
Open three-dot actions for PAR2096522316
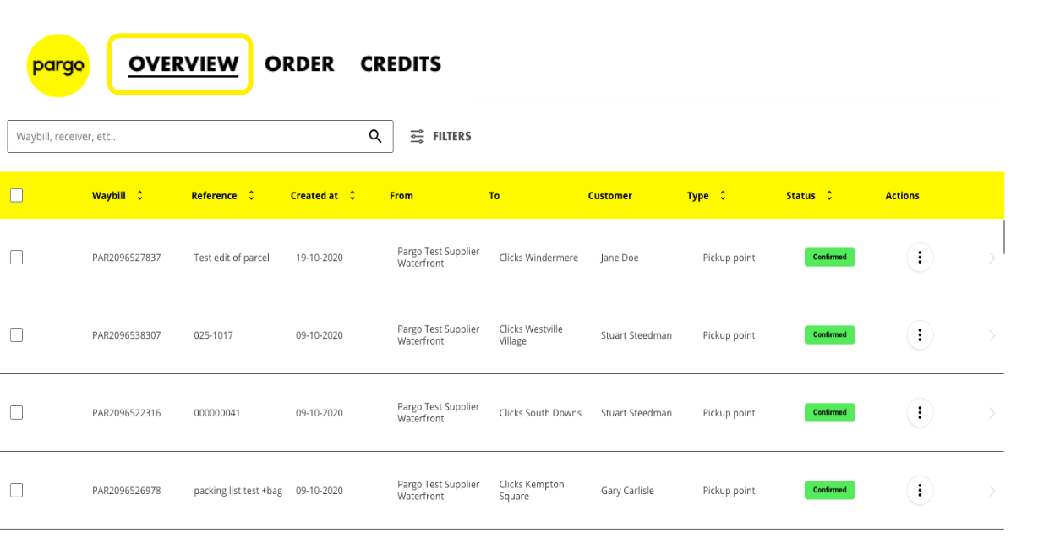point(920,413)
